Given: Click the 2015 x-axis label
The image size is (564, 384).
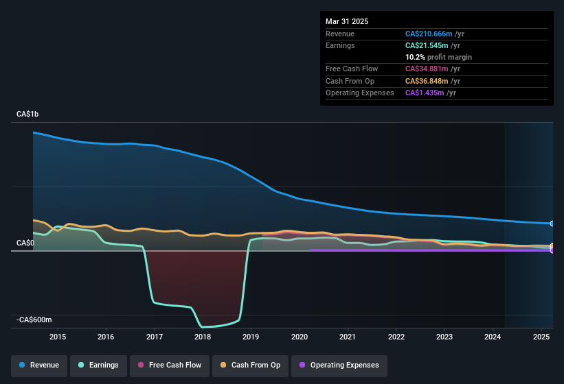Looking at the screenshot, I should pos(58,337).
